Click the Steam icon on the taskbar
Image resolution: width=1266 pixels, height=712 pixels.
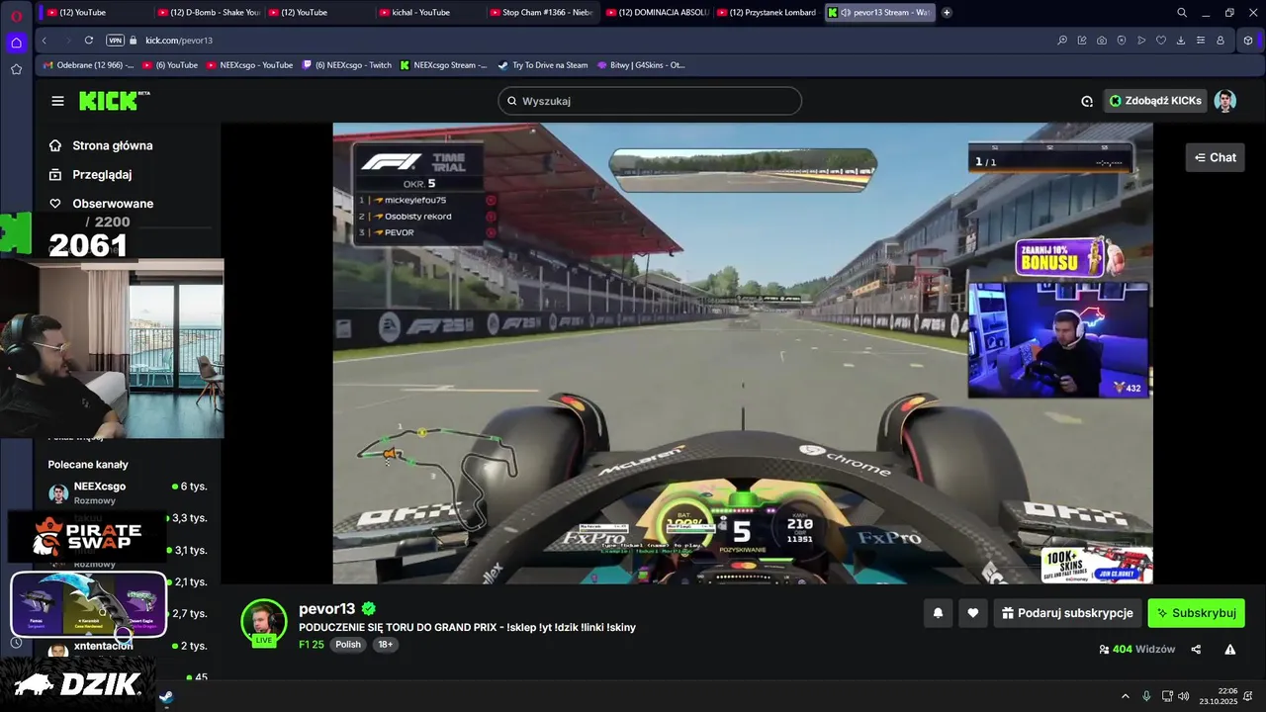tap(166, 696)
